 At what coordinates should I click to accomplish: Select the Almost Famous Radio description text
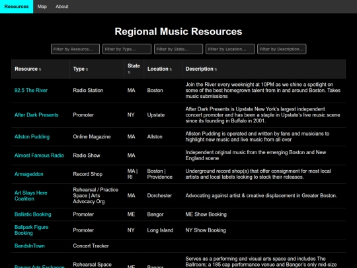(x=256, y=156)
